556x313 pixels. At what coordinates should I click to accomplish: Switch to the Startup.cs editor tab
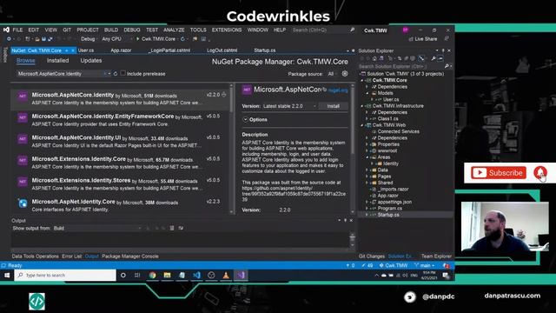(x=264, y=50)
